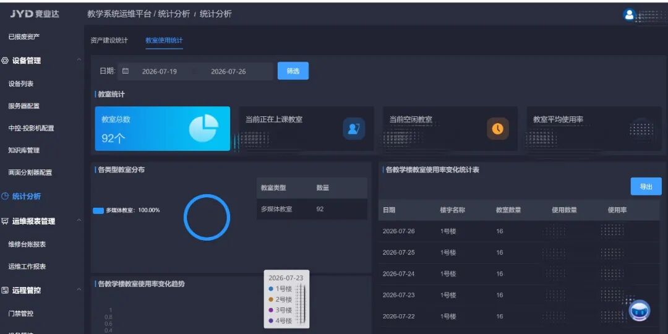This screenshot has height=334, width=668.
Task: Click the 日期 column header in table
Action: point(389,210)
